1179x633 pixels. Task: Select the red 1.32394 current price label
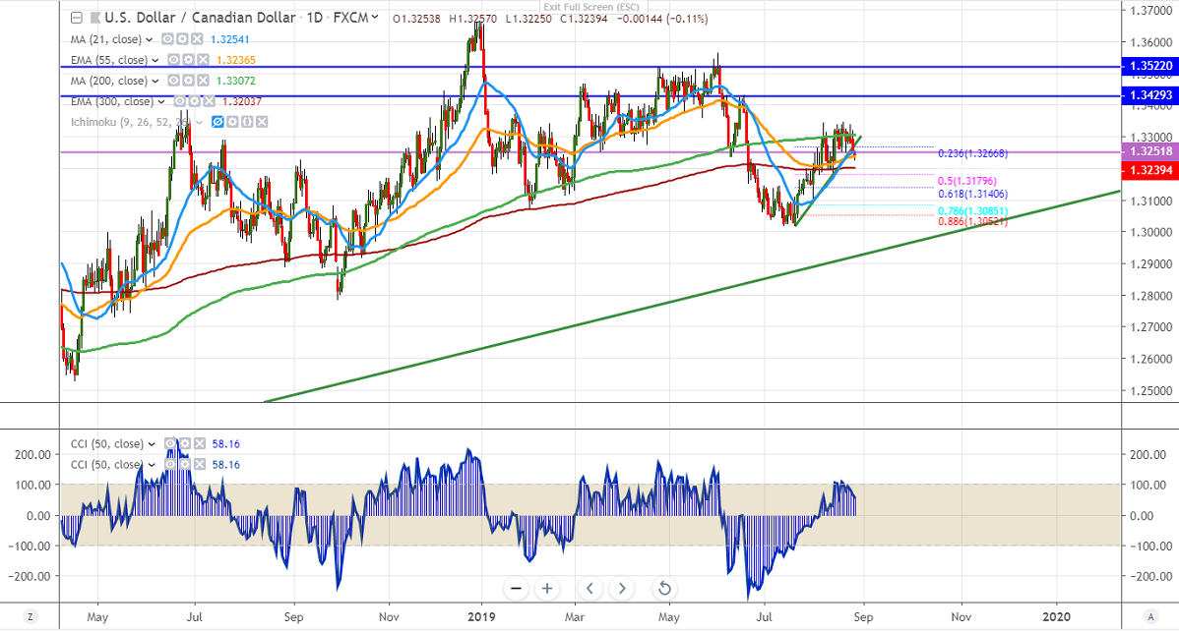point(1149,170)
